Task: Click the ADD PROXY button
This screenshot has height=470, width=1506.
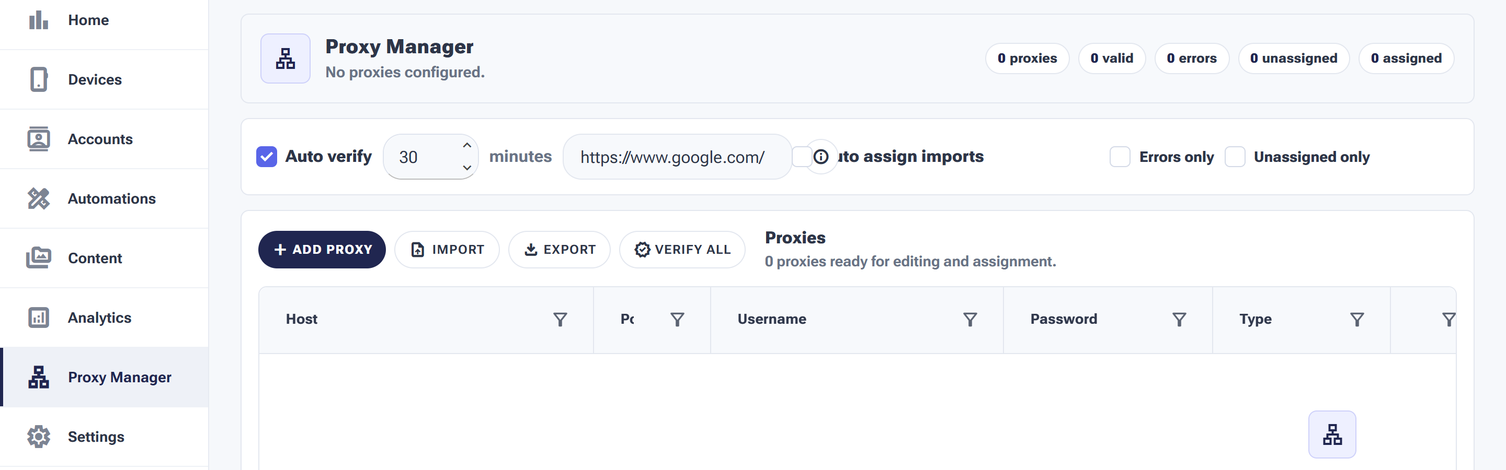Action: [x=322, y=249]
